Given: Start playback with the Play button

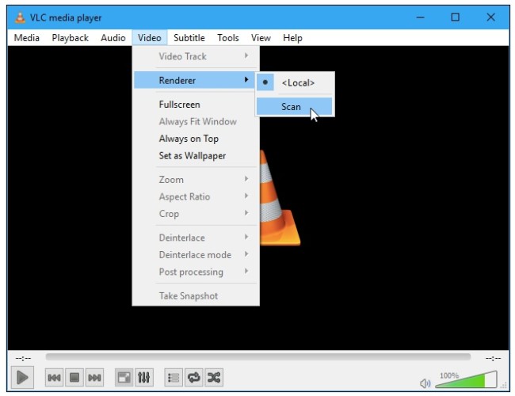Looking at the screenshot, I should [x=22, y=377].
